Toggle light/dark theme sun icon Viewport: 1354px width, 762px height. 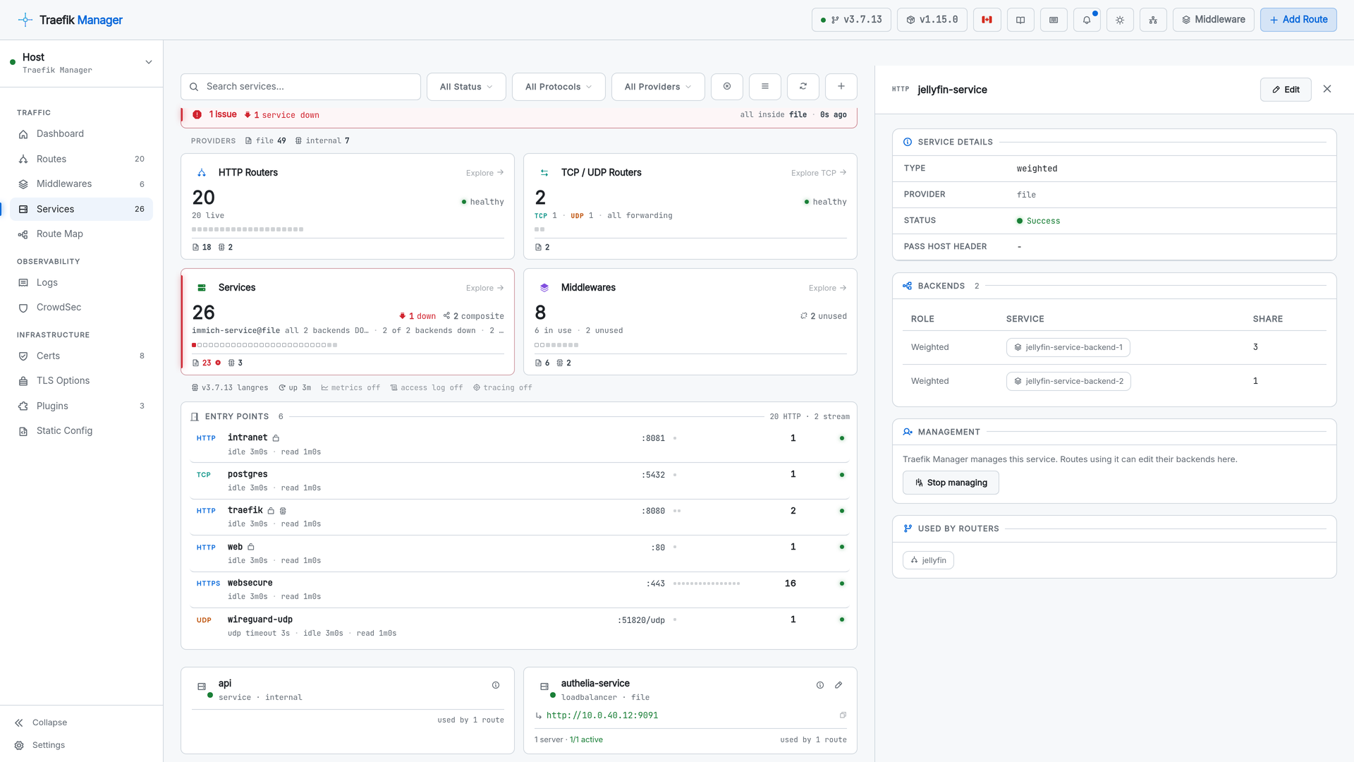coord(1120,20)
